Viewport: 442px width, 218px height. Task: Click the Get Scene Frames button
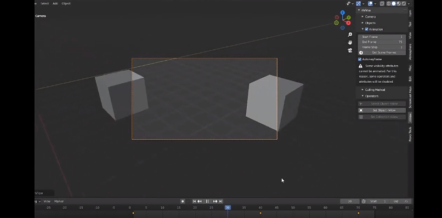pos(382,53)
